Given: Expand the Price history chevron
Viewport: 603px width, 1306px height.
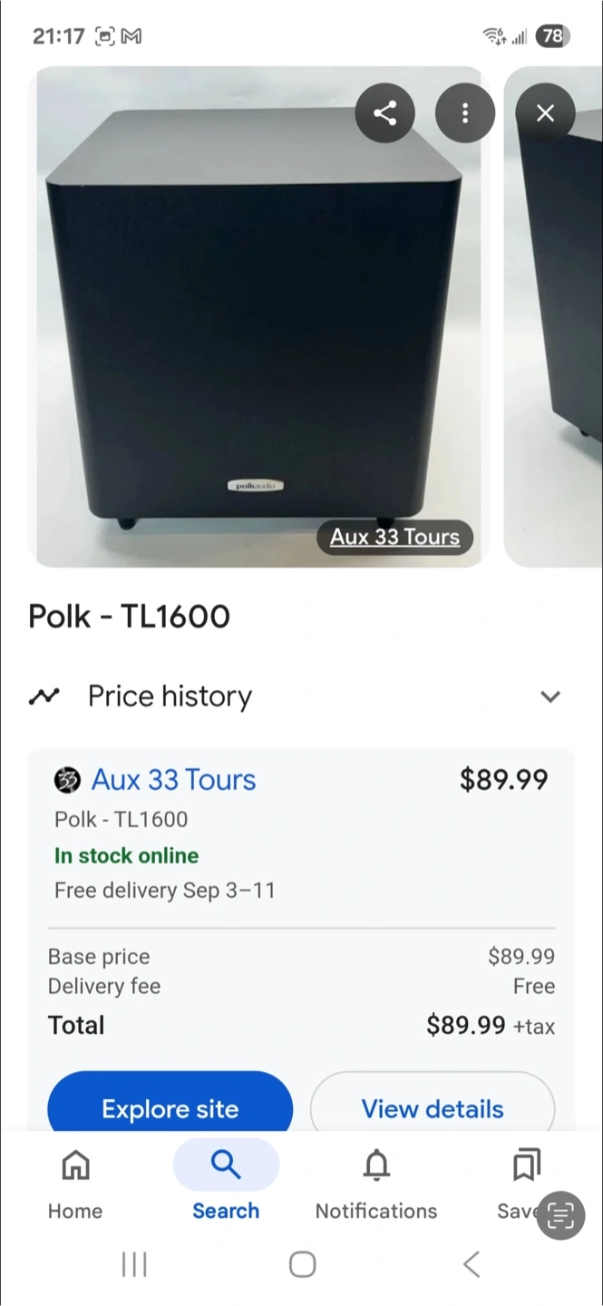Looking at the screenshot, I should coord(550,697).
